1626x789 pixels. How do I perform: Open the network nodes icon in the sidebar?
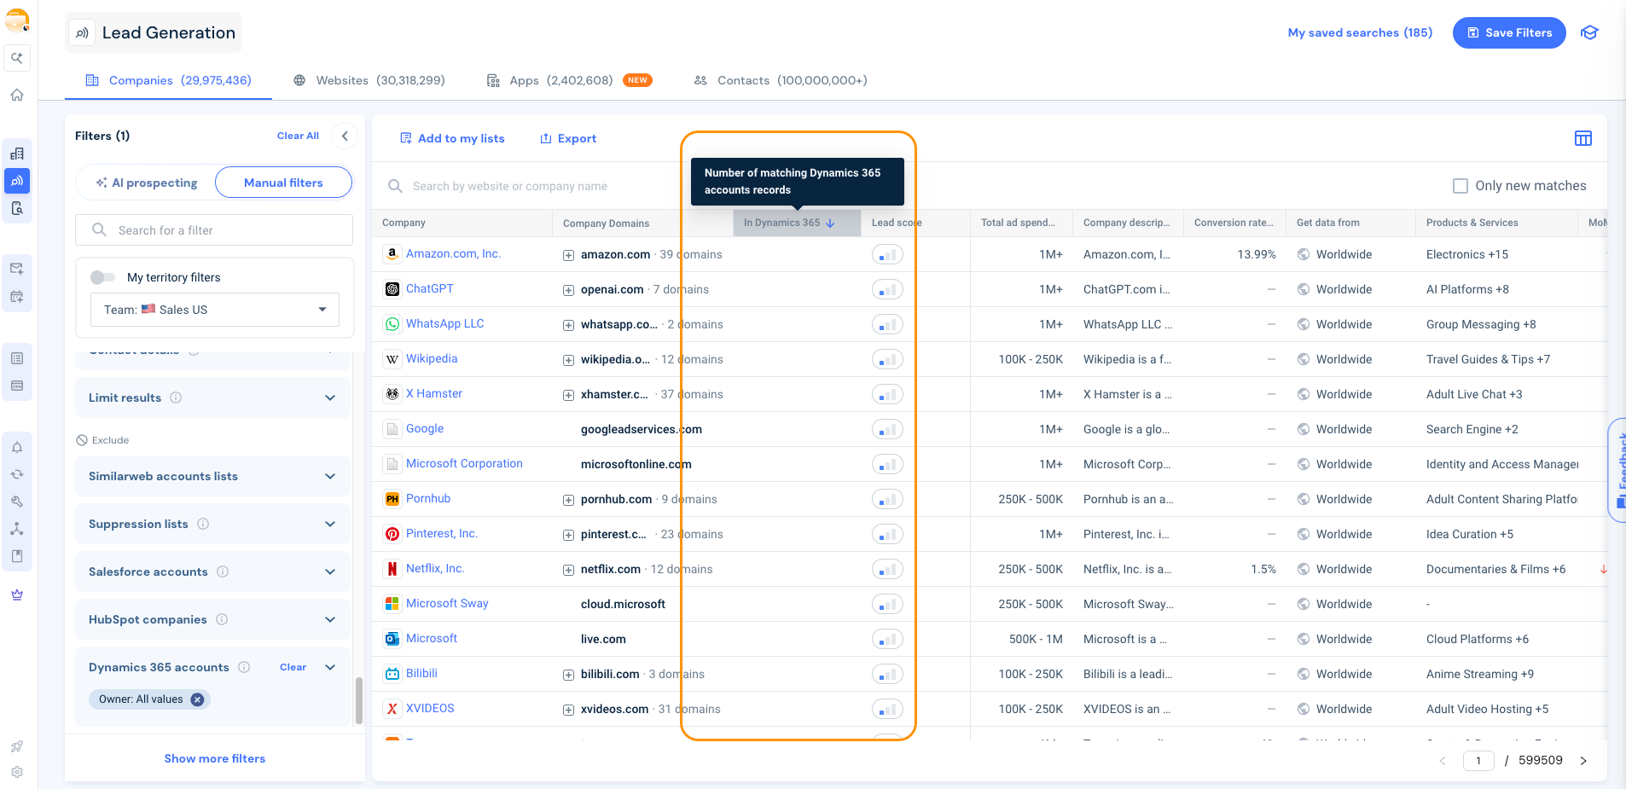tap(17, 529)
